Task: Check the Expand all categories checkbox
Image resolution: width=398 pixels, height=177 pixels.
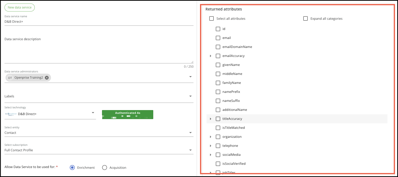Action: pyautogui.click(x=305, y=18)
